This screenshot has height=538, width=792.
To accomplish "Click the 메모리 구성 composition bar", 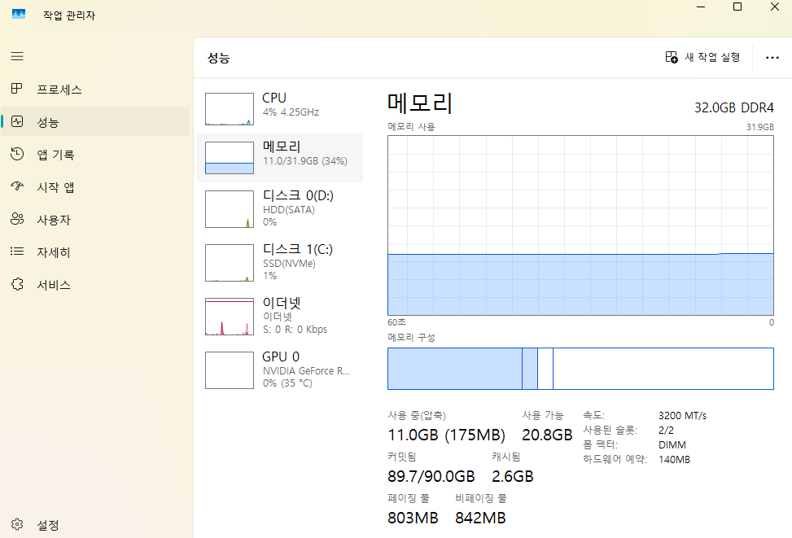I will click(580, 369).
